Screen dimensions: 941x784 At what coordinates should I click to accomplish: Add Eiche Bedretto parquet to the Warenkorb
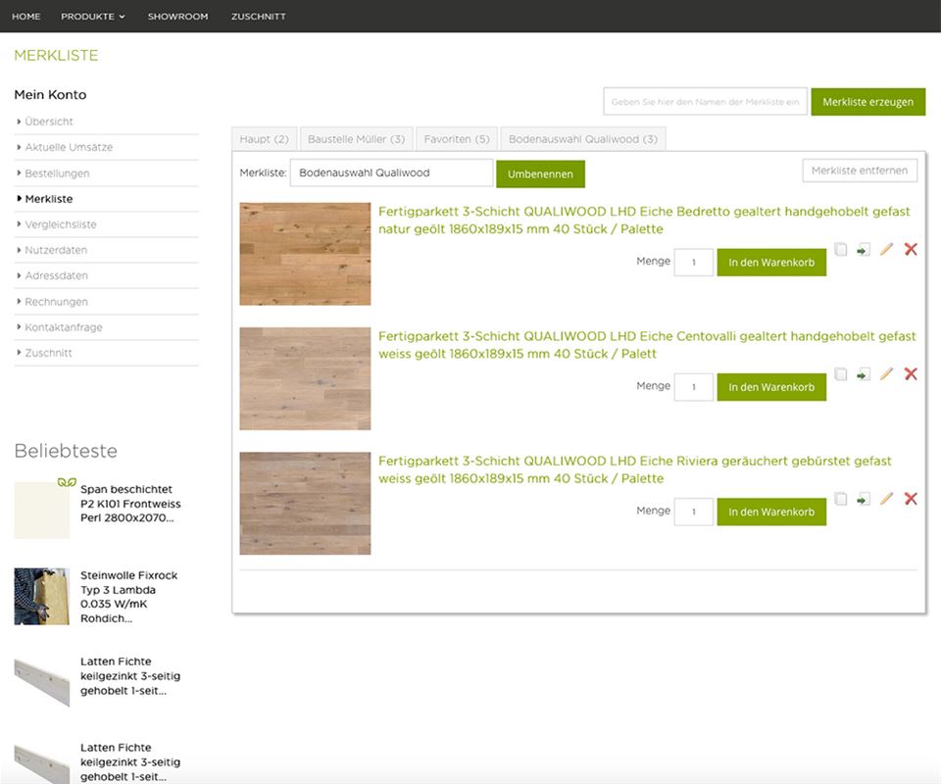point(771,262)
